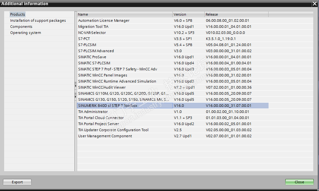Click release V07.02.00.01_01.00.00.36
Screen dimensions: 319x191
(229, 87)
